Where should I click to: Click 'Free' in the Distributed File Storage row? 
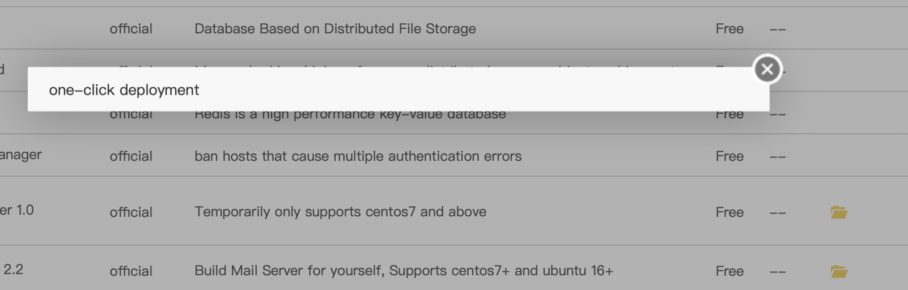(729, 29)
